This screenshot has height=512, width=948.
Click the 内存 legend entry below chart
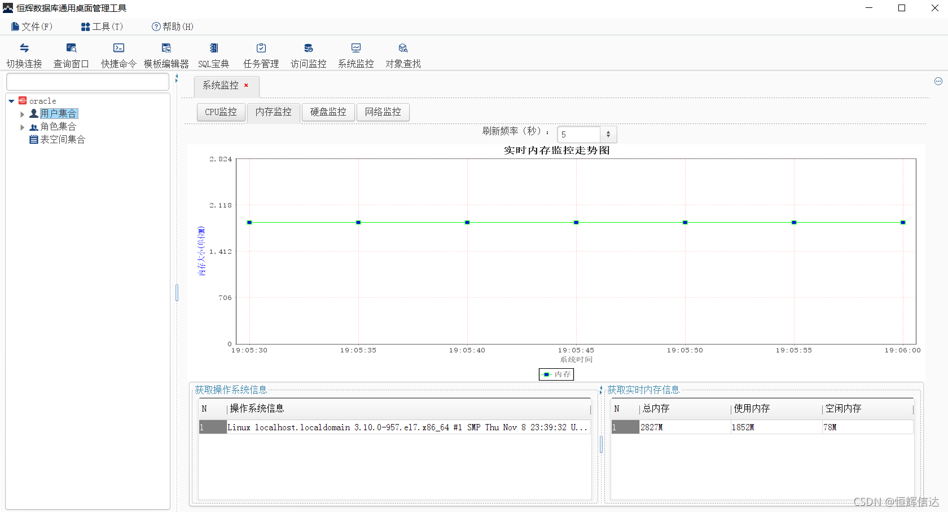tap(556, 374)
